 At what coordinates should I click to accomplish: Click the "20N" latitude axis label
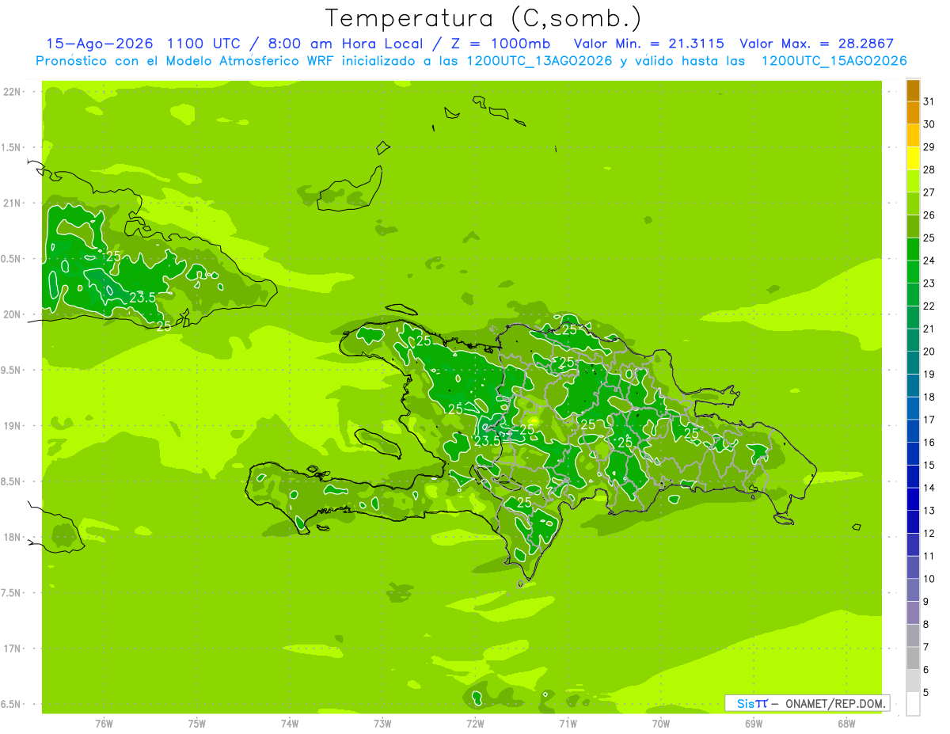pos(13,314)
